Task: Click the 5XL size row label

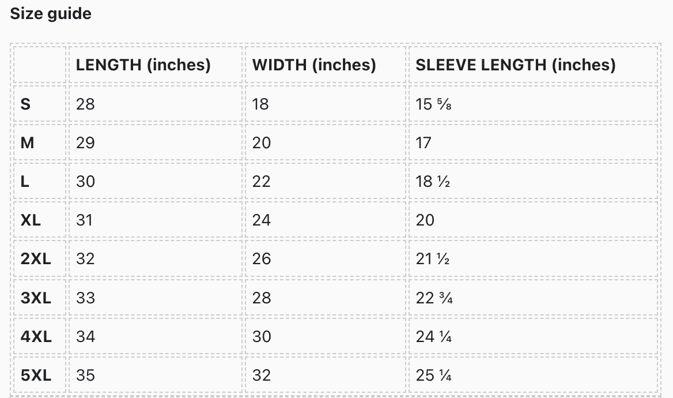Action: (36, 376)
